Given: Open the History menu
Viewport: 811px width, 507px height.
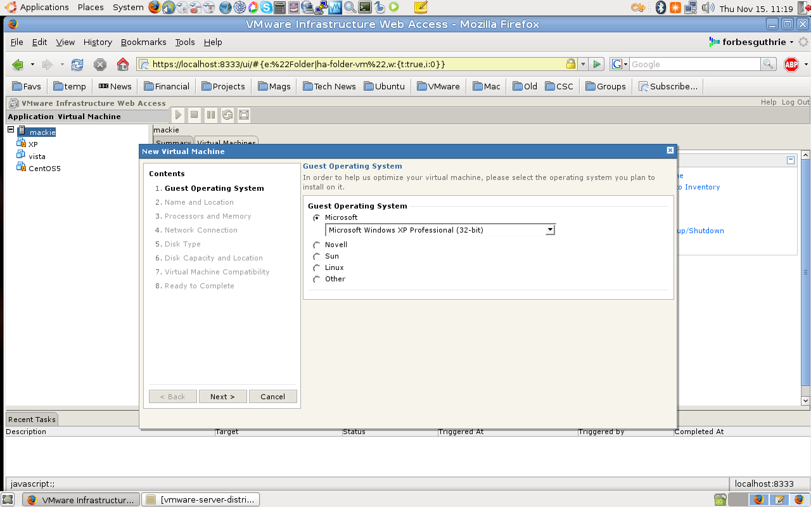Looking at the screenshot, I should pyautogui.click(x=98, y=42).
